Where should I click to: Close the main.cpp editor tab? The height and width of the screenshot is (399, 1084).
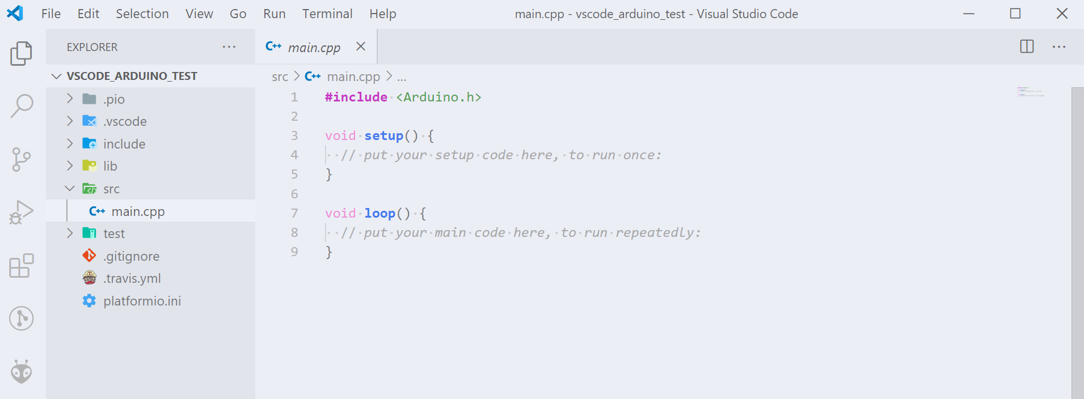coord(361,46)
